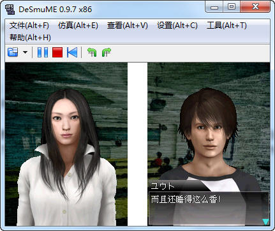275x231 pixels.
Task: Open the 文件(Alt+F) menu
Action: point(29,26)
